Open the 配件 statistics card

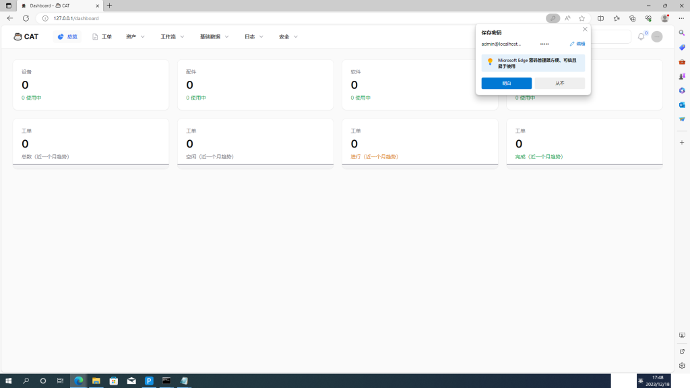pyautogui.click(x=255, y=85)
